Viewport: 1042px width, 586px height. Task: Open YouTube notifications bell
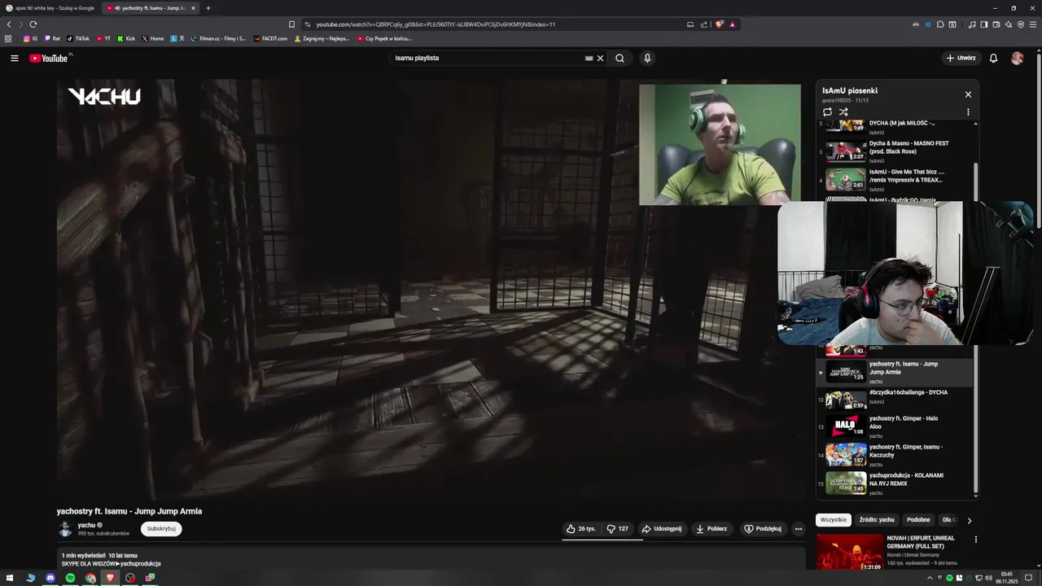[x=993, y=58]
